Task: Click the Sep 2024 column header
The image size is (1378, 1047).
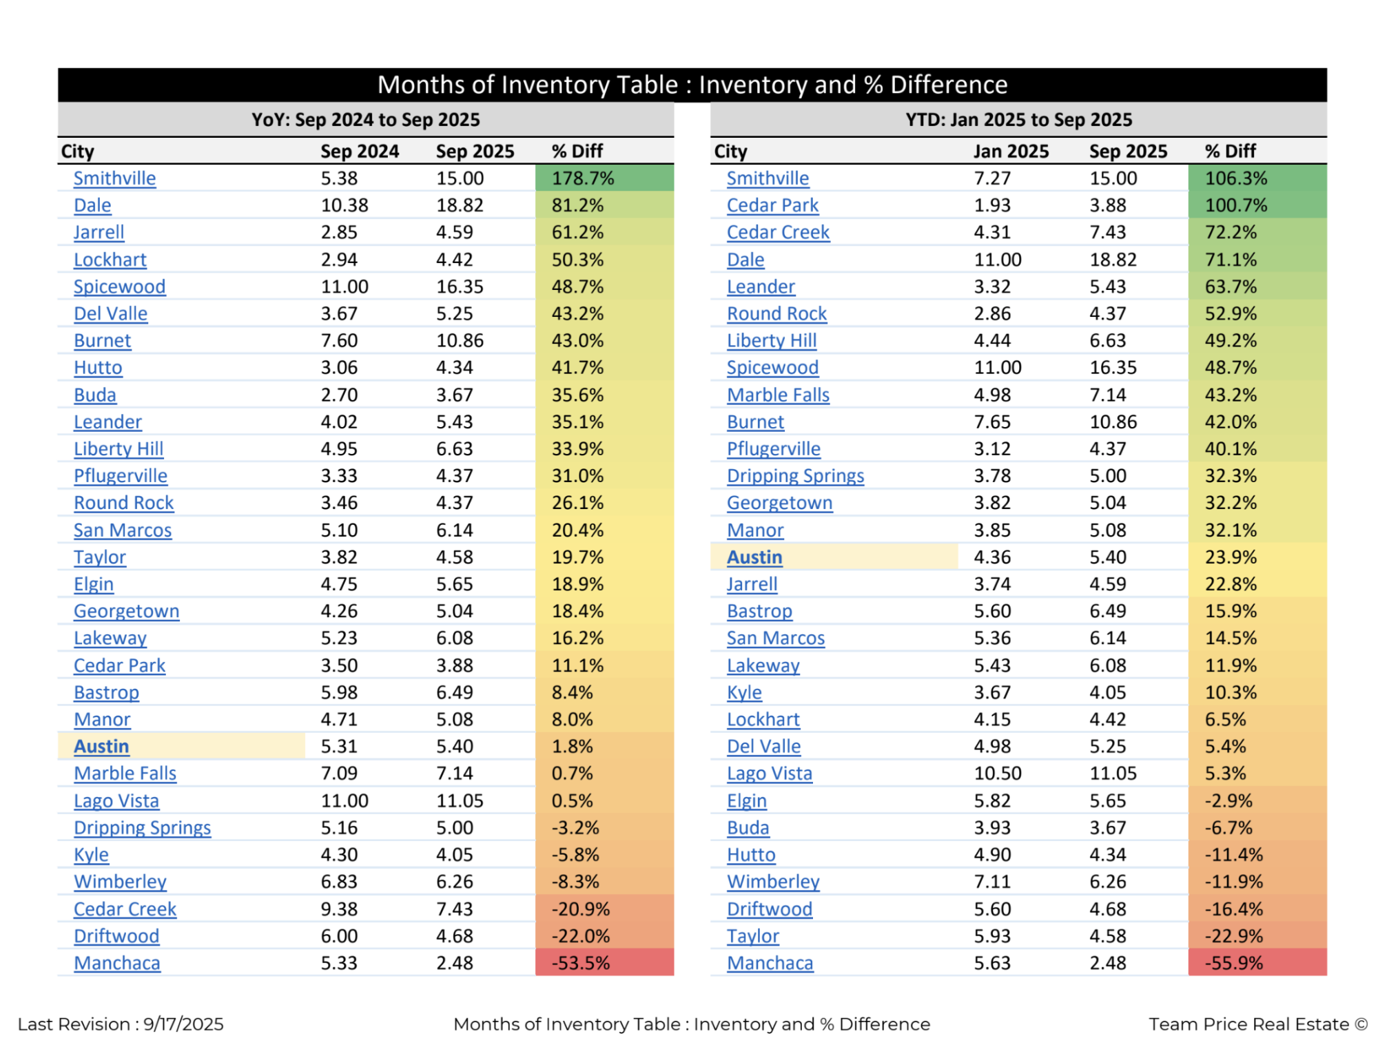Action: click(x=360, y=152)
